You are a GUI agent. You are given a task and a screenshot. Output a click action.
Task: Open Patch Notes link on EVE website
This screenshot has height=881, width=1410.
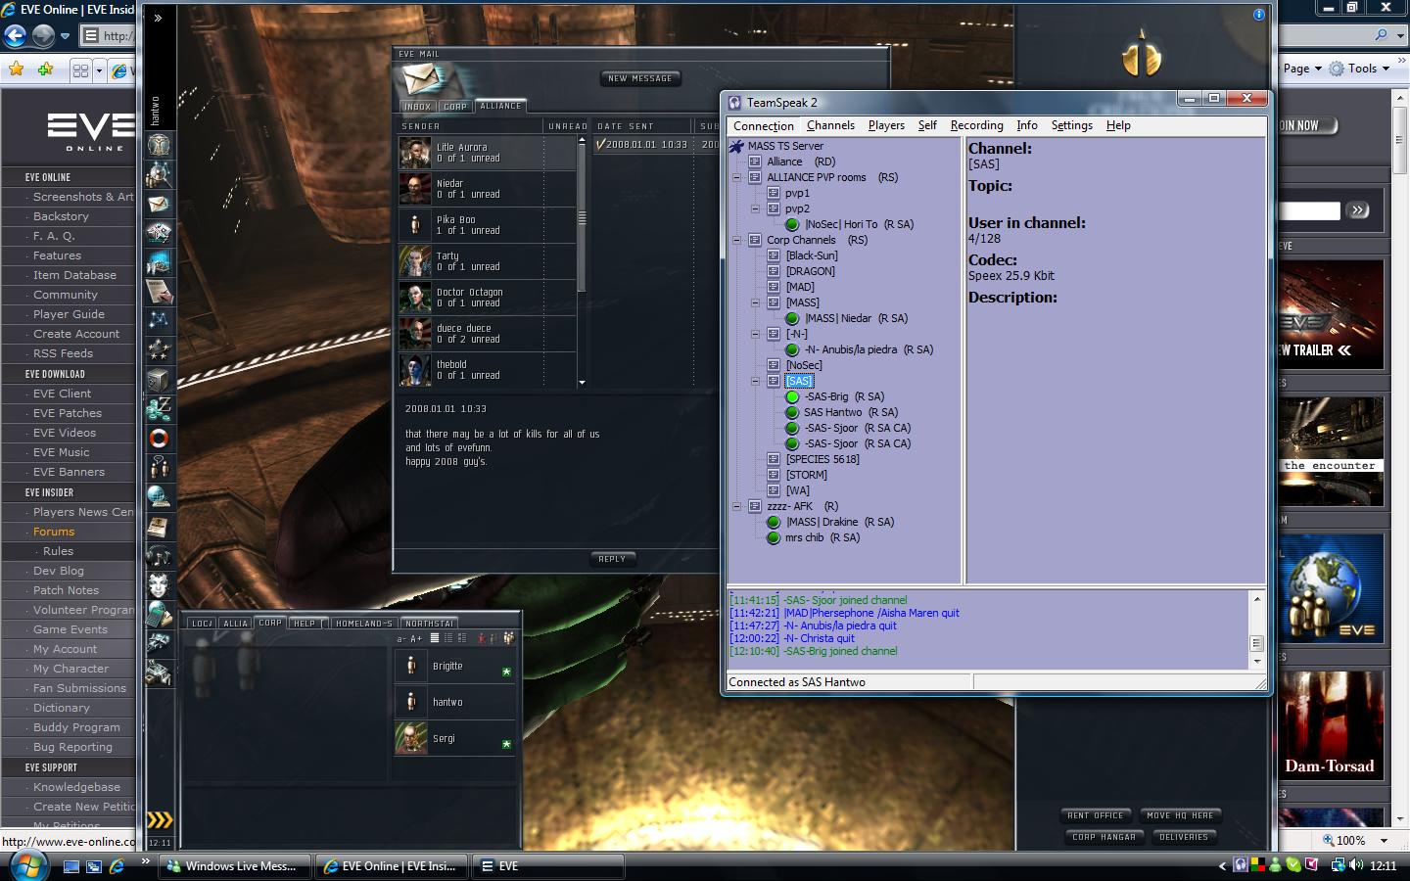tap(66, 590)
